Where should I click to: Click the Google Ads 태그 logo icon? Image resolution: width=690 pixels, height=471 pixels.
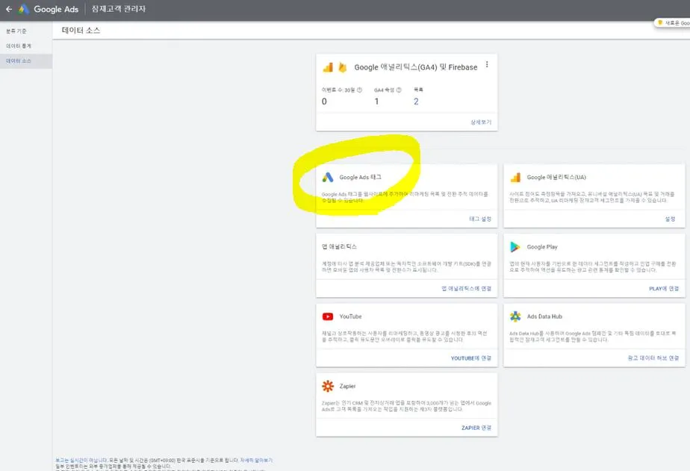tap(328, 177)
